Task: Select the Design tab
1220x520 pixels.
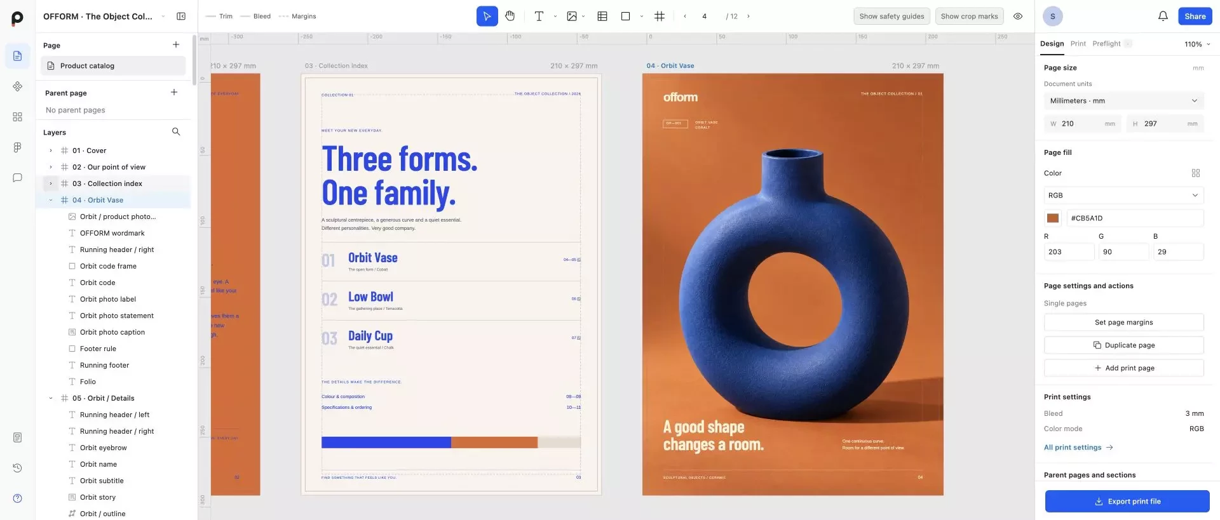Action: 1052,44
